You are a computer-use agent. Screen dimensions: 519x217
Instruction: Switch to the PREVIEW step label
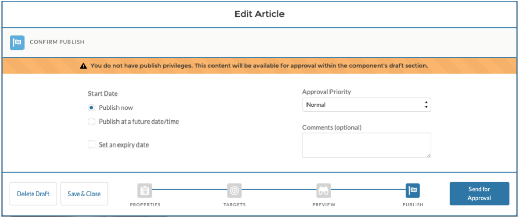[x=323, y=205]
